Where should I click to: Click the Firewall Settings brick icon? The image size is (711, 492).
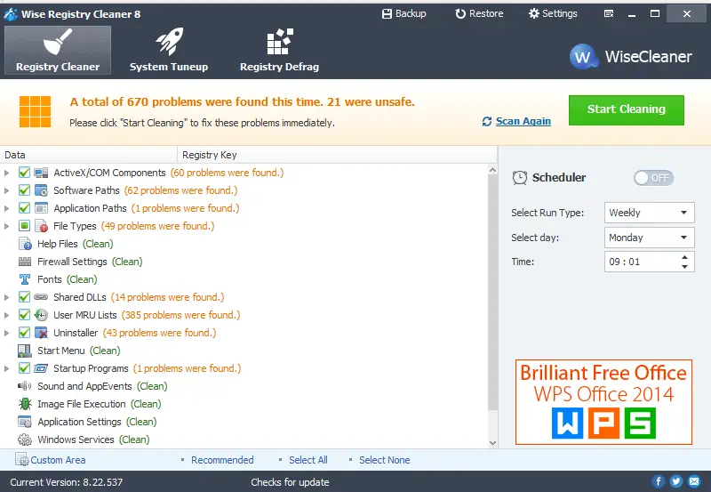click(x=25, y=262)
